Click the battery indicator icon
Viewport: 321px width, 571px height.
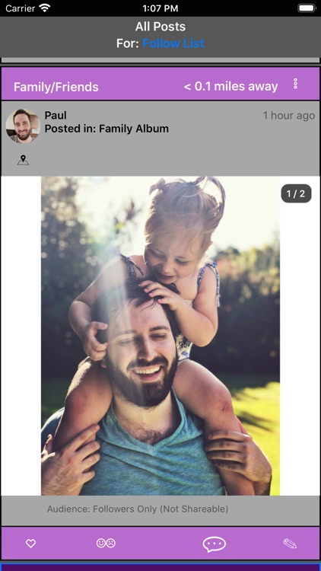pos(307,8)
